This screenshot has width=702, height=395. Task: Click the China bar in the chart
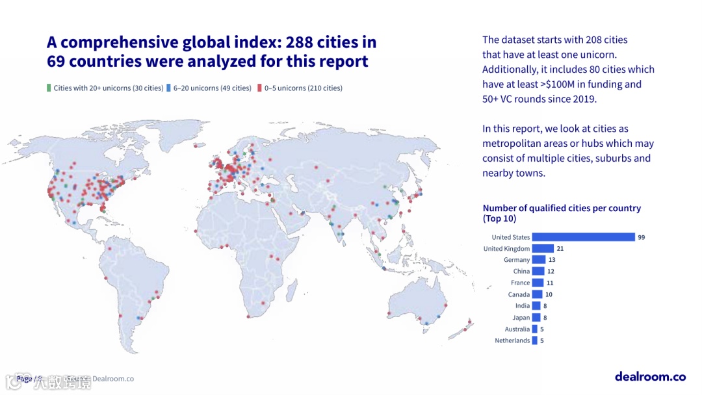[538, 271]
